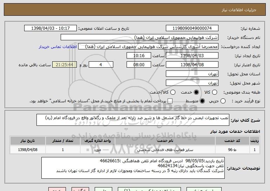Select the خدمت radio button
The image size is (270, 191).
coord(196,92)
